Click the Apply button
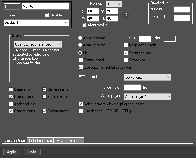This screenshot has height=158, width=196. pos(11,152)
